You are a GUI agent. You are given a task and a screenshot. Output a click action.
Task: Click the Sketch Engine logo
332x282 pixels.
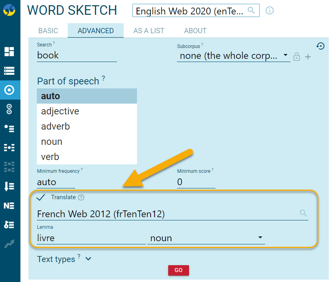click(10, 10)
